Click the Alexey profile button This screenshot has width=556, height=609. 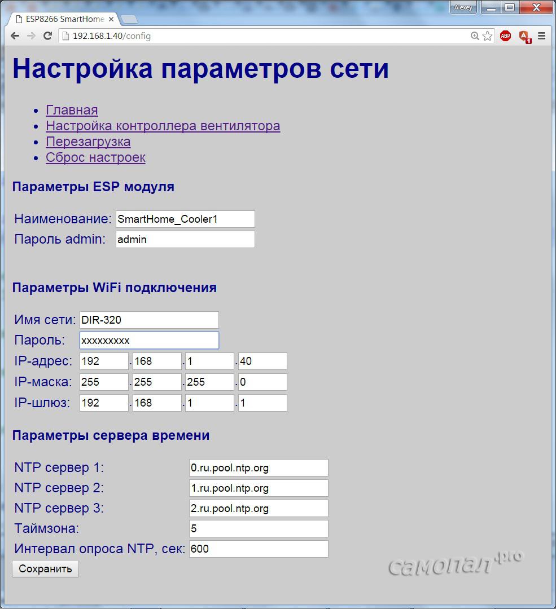tap(463, 7)
